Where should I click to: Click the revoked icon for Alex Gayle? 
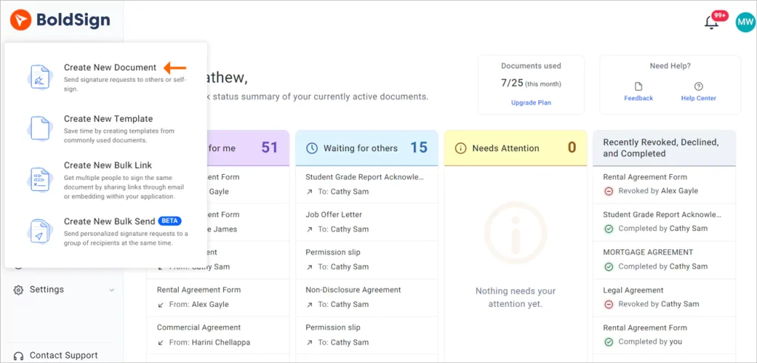(608, 191)
